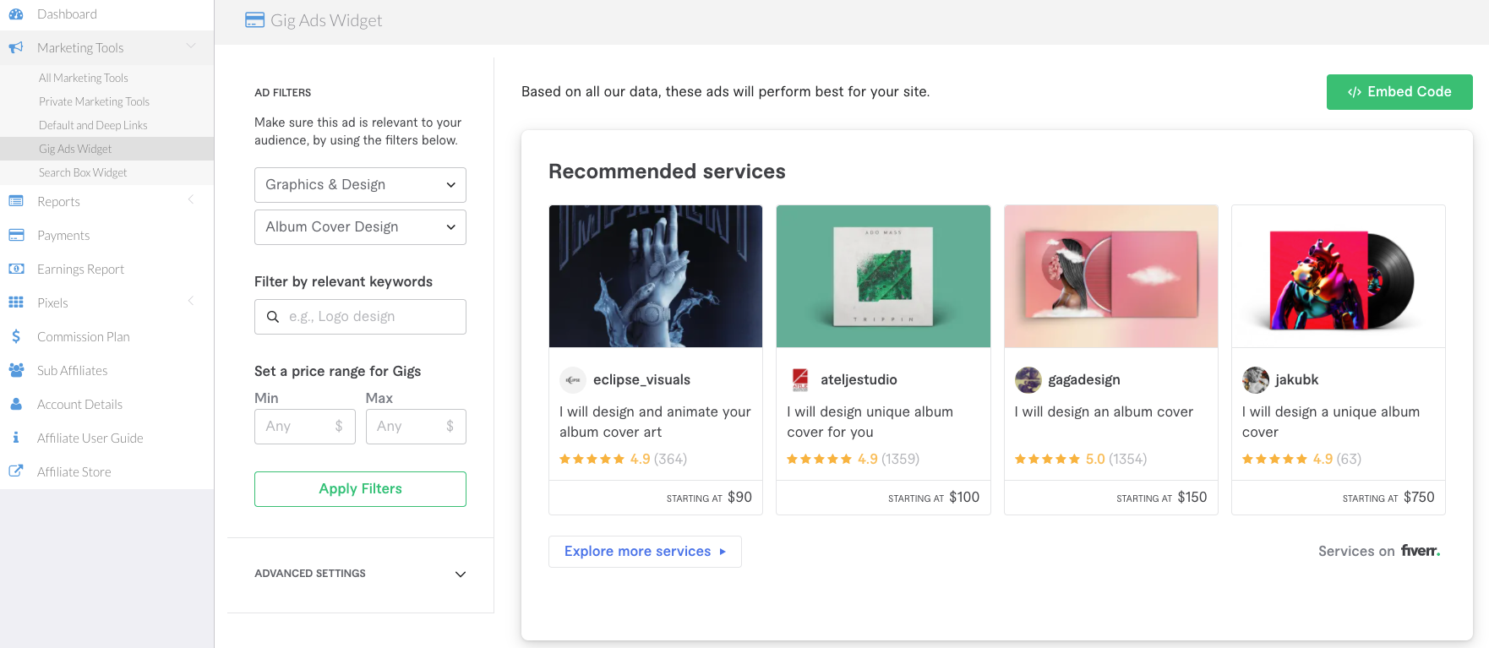This screenshot has height=648, width=1489.
Task: Click a star in ateljestudio's rating row
Action: [x=818, y=459]
